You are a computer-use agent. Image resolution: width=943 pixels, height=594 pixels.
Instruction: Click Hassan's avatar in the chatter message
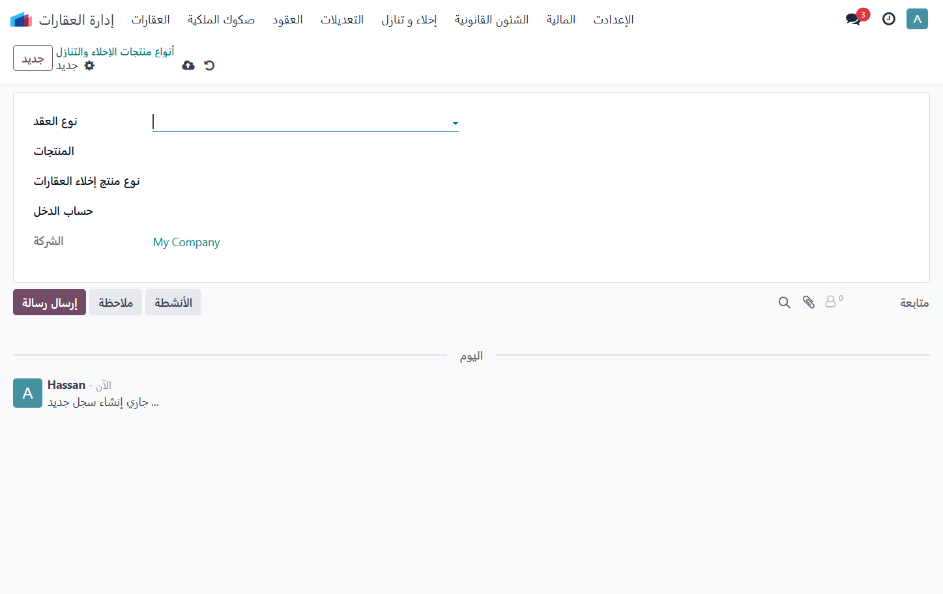27,393
